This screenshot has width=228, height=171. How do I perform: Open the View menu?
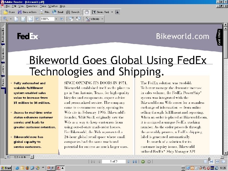[x=21, y=6]
